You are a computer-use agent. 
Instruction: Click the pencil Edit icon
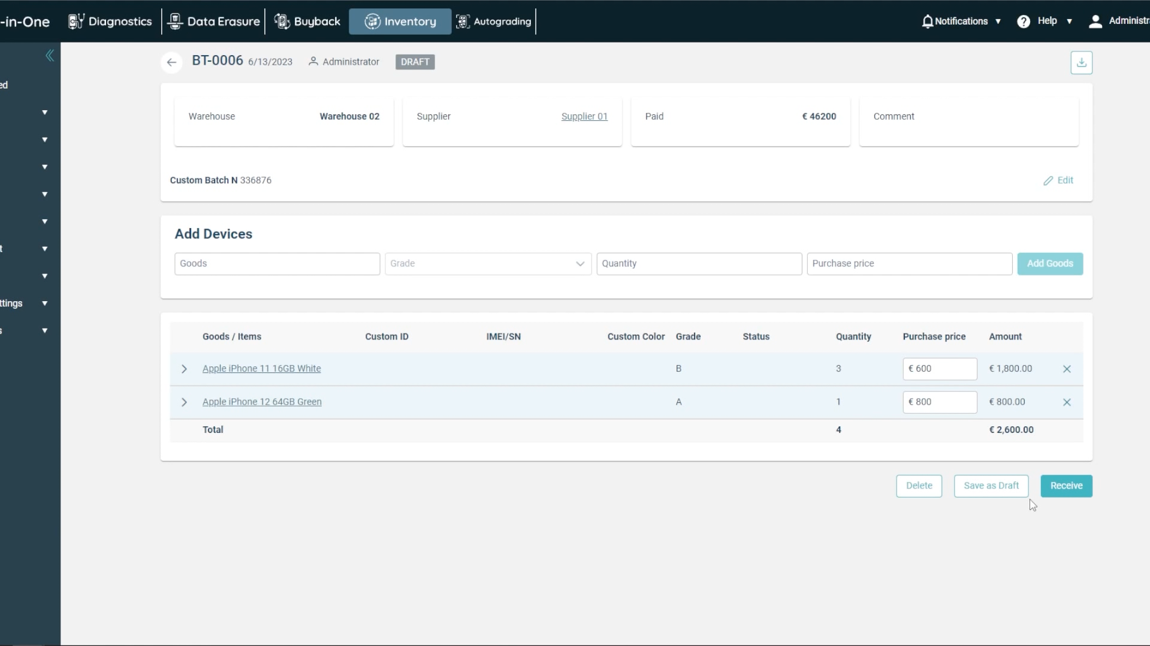click(1048, 181)
